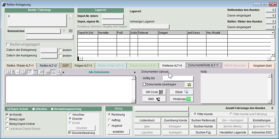
Task: Enable the Beleg Lager checkbox
Action: pyautogui.click(x=7, y=119)
